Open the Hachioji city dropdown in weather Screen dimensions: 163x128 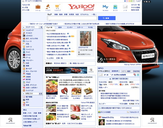point(135,88)
